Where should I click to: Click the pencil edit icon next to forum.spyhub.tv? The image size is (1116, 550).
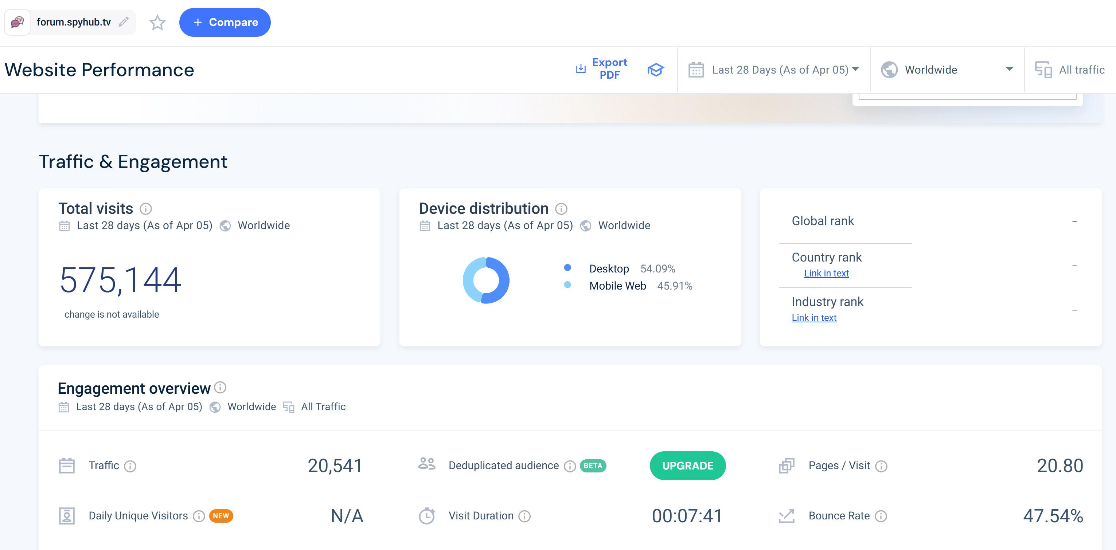124,21
